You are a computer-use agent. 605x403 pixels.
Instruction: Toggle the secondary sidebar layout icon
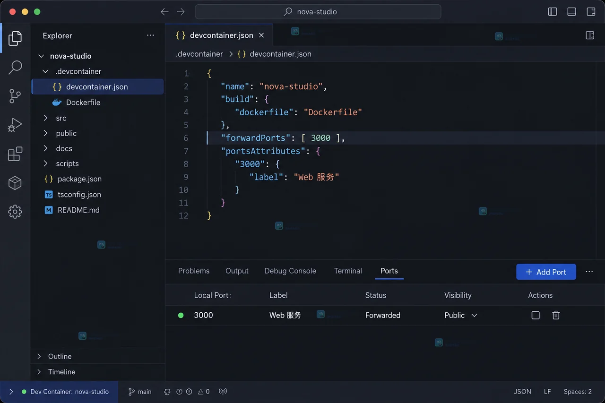[591, 12]
